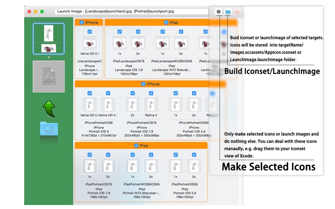Select the iPadPortraitiOS78 2x image well

(108, 166)
